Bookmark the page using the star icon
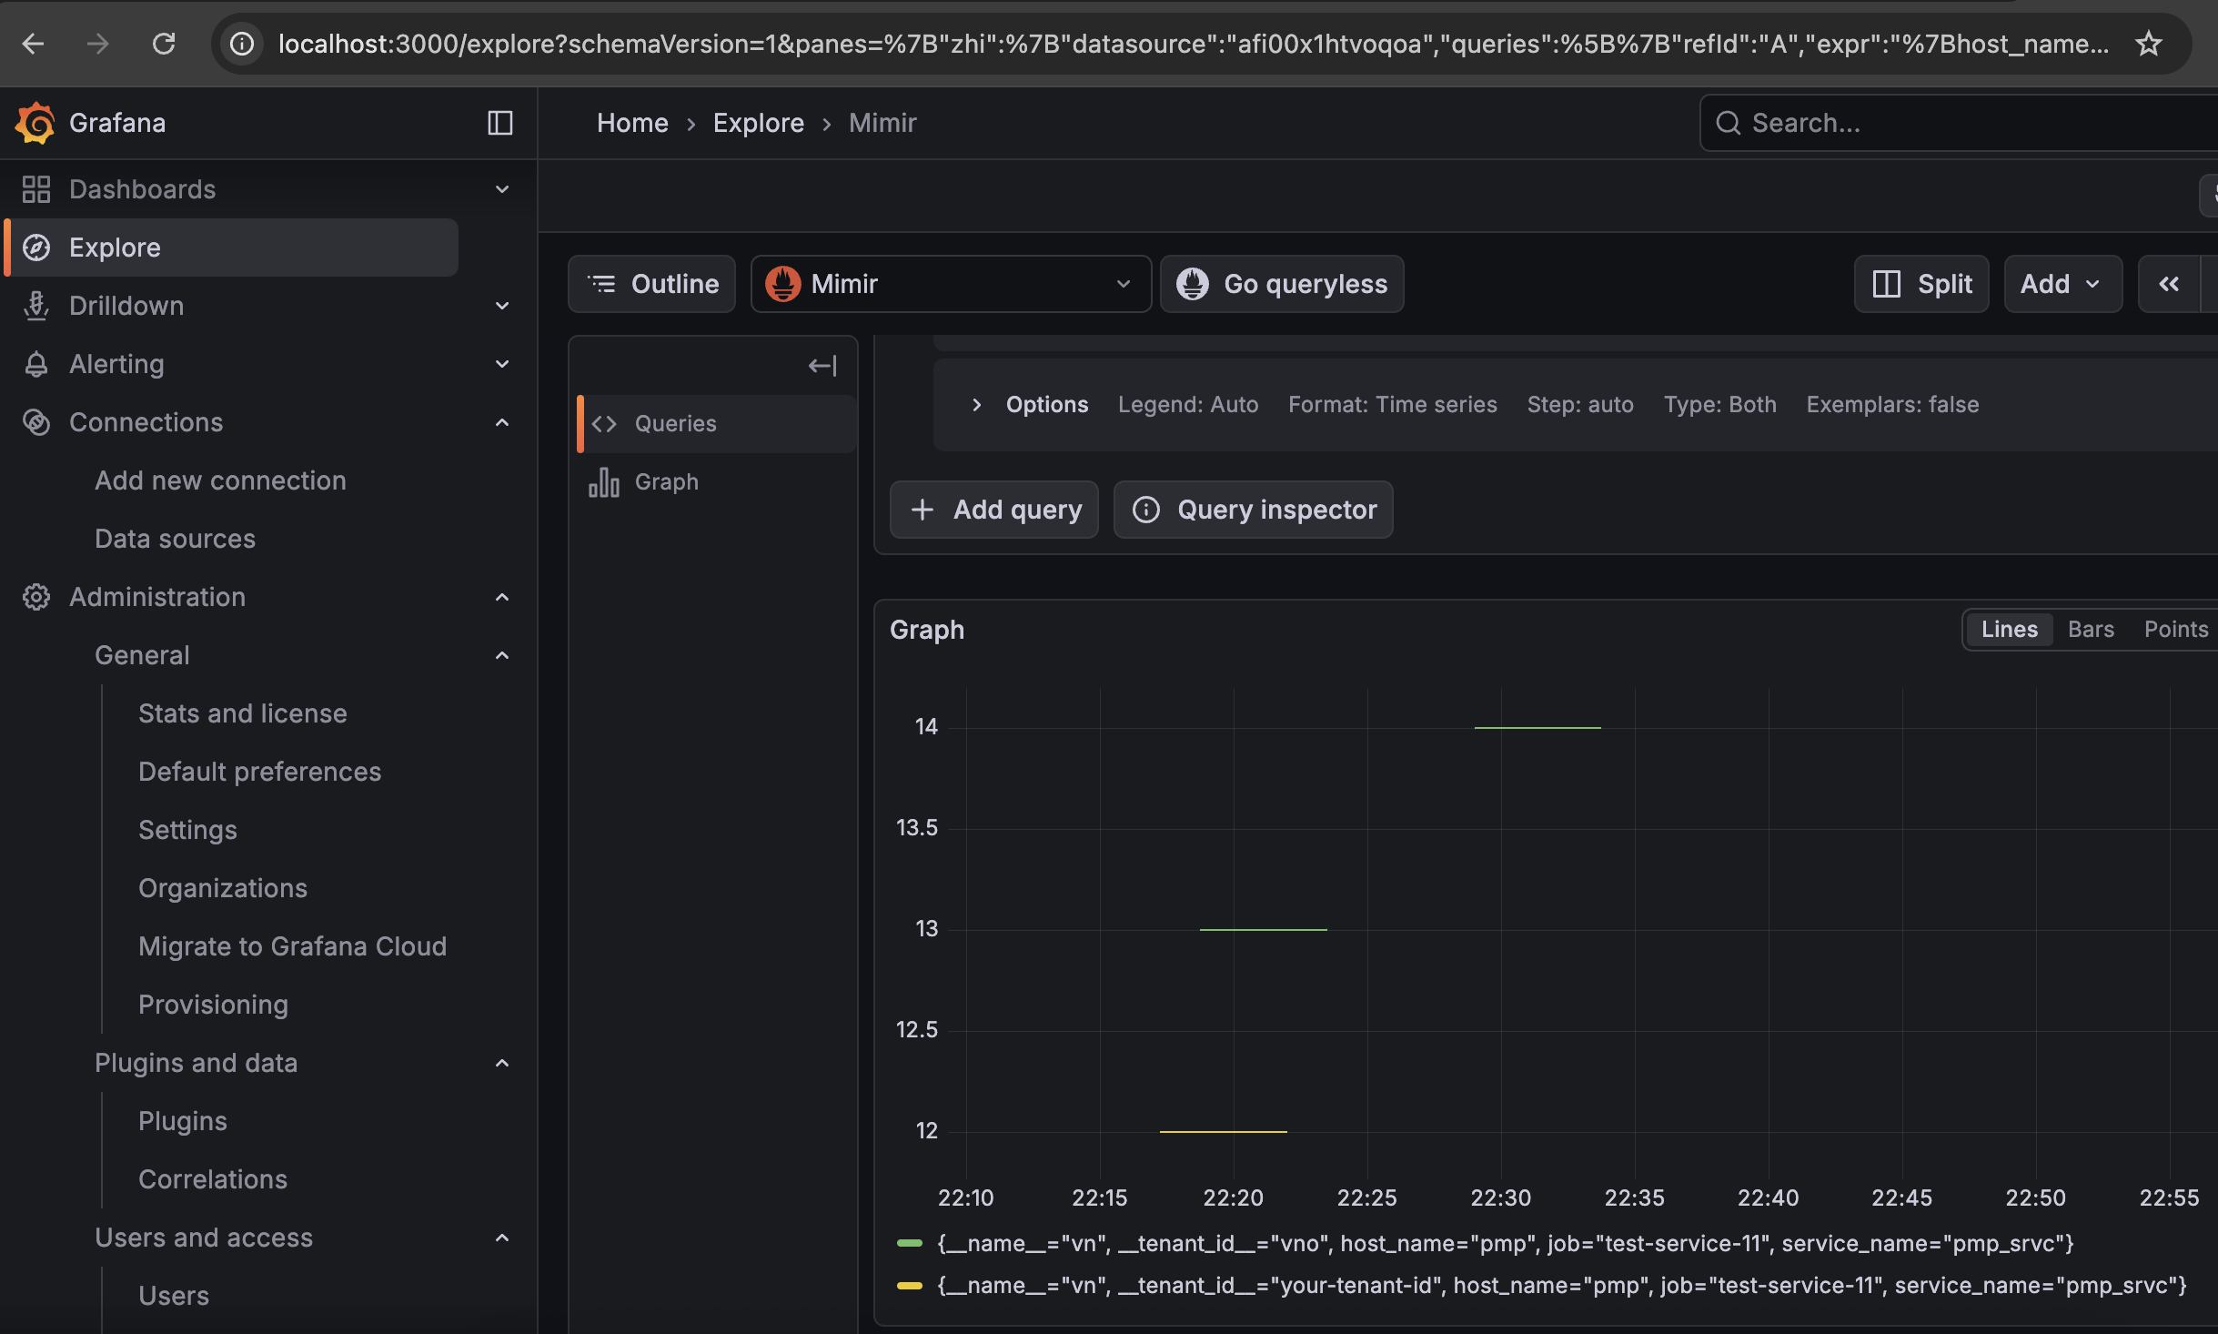The image size is (2218, 1334). click(2149, 43)
